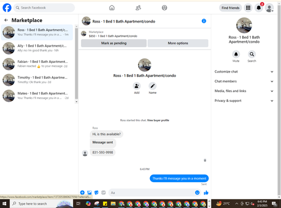Open the Facebook menu grid icon
The width and height of the screenshot is (281, 208).
click(x=248, y=8)
